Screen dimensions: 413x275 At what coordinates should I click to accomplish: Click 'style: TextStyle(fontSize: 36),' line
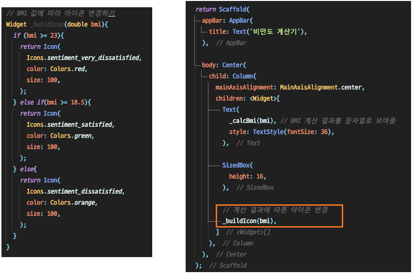click(x=282, y=132)
